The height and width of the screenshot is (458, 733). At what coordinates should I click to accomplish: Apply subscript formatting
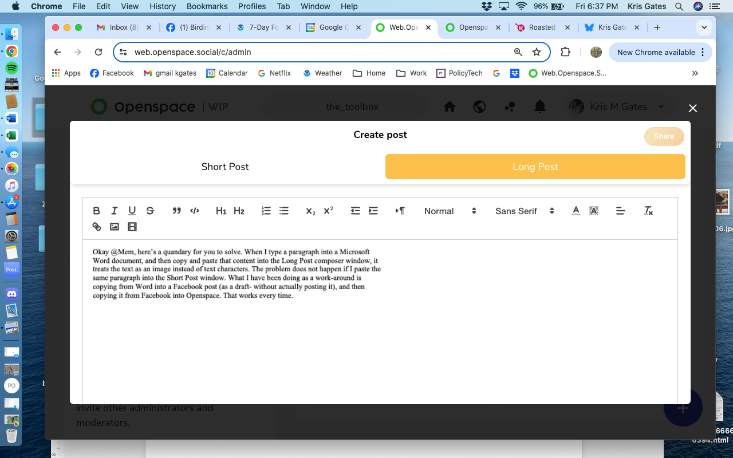click(310, 211)
